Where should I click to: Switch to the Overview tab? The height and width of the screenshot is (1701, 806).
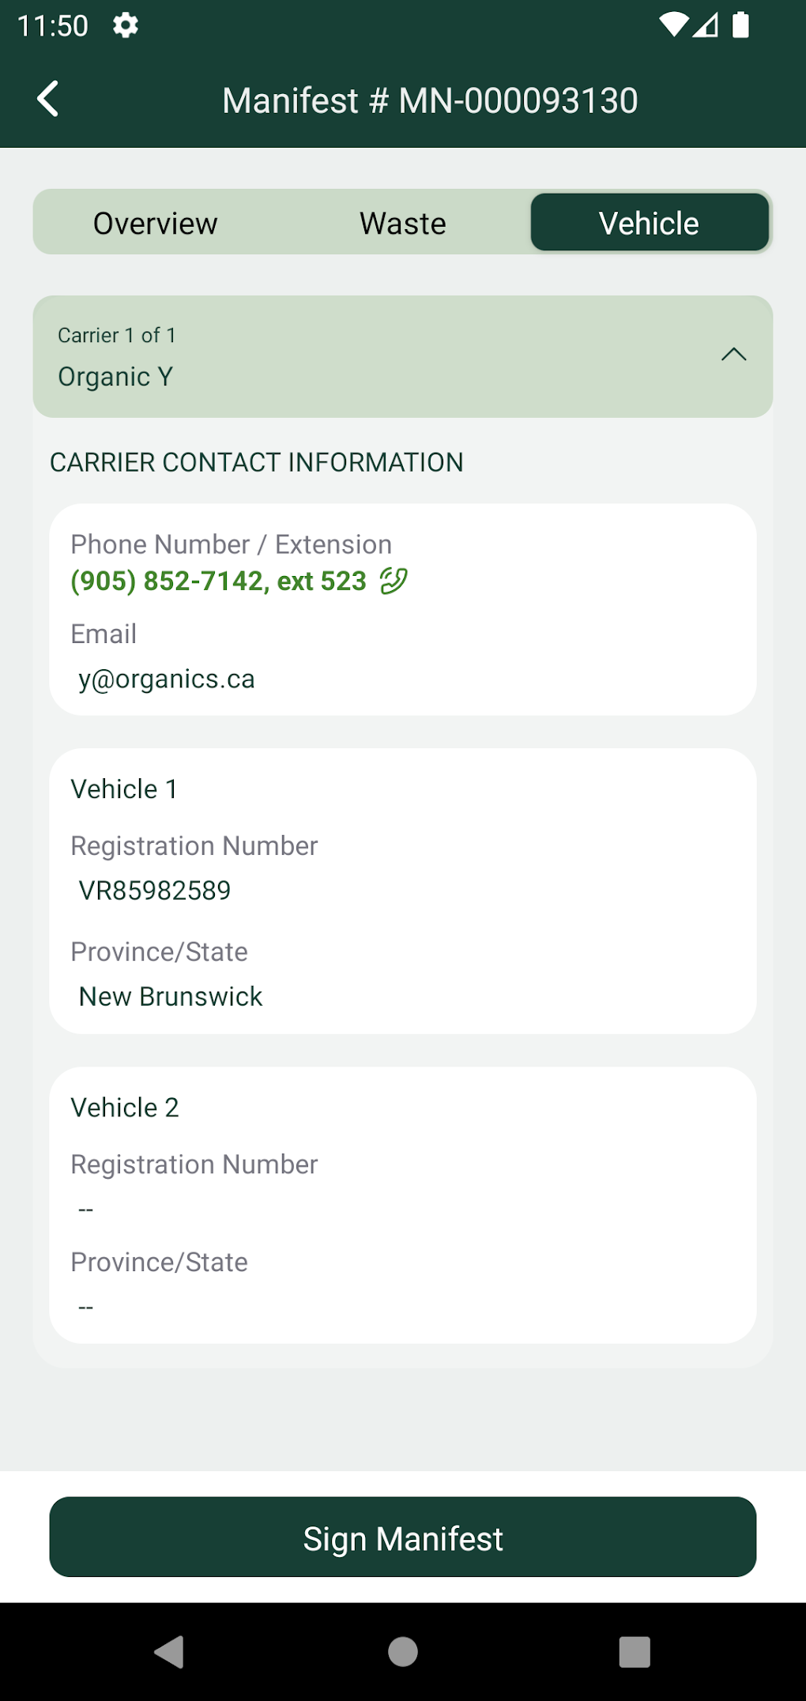(x=156, y=224)
